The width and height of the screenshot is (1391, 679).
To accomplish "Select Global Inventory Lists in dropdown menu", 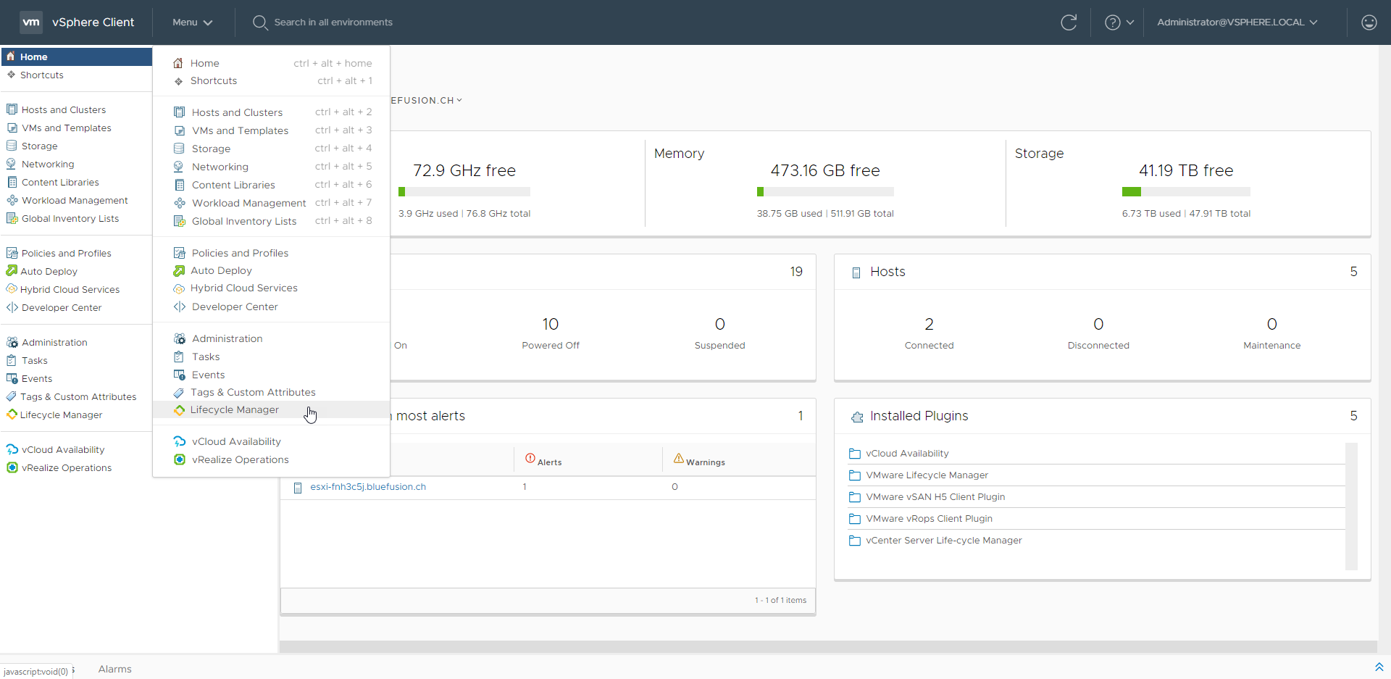I will [243, 221].
